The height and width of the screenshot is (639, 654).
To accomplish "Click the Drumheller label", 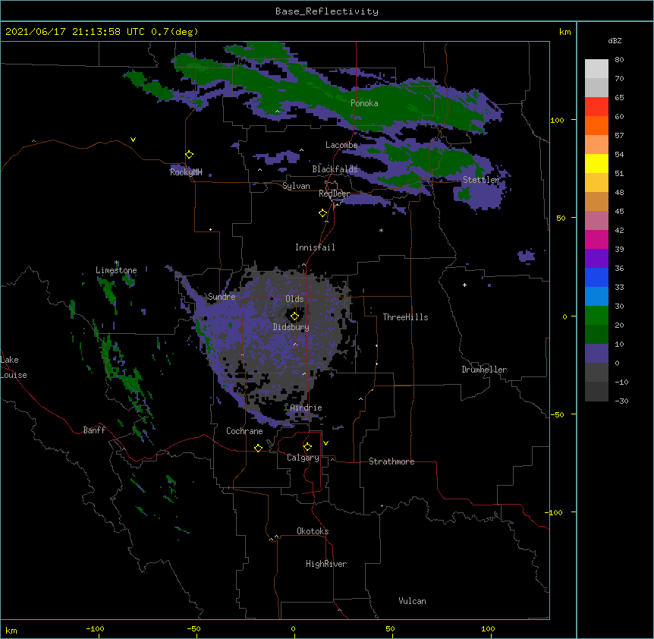I will (x=484, y=370).
